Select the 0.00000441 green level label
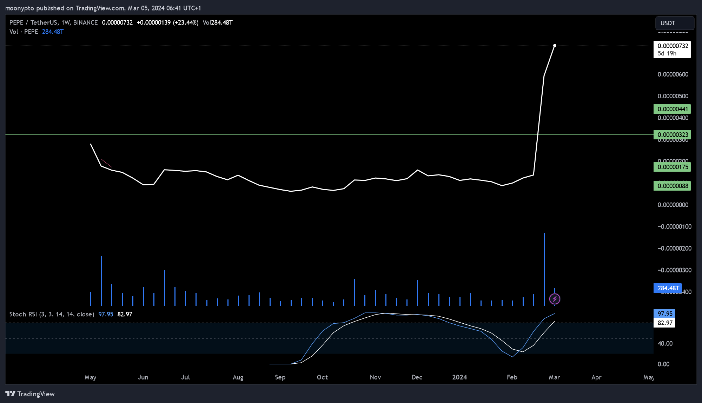 click(x=672, y=109)
